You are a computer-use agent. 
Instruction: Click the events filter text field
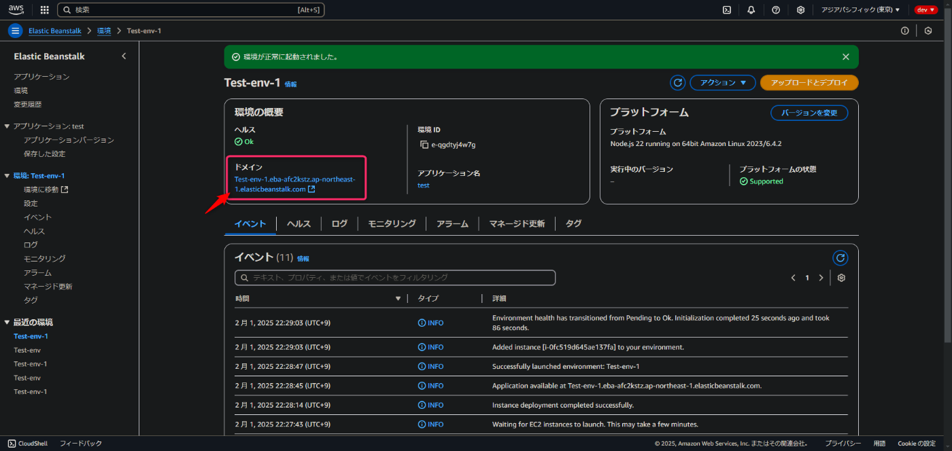point(395,278)
